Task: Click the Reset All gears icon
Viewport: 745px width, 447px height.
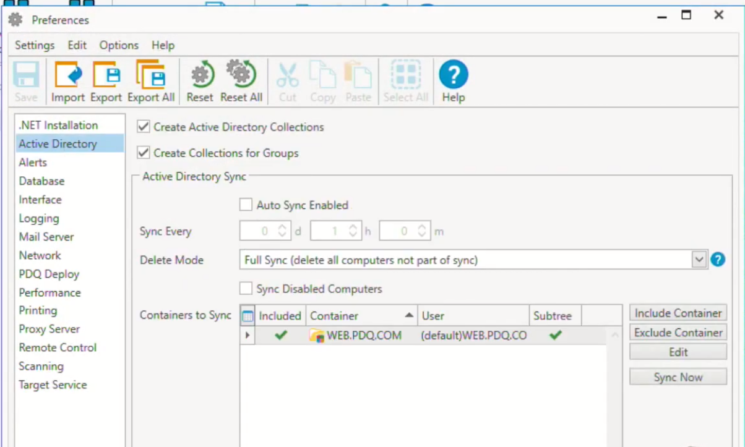Action: pos(241,75)
